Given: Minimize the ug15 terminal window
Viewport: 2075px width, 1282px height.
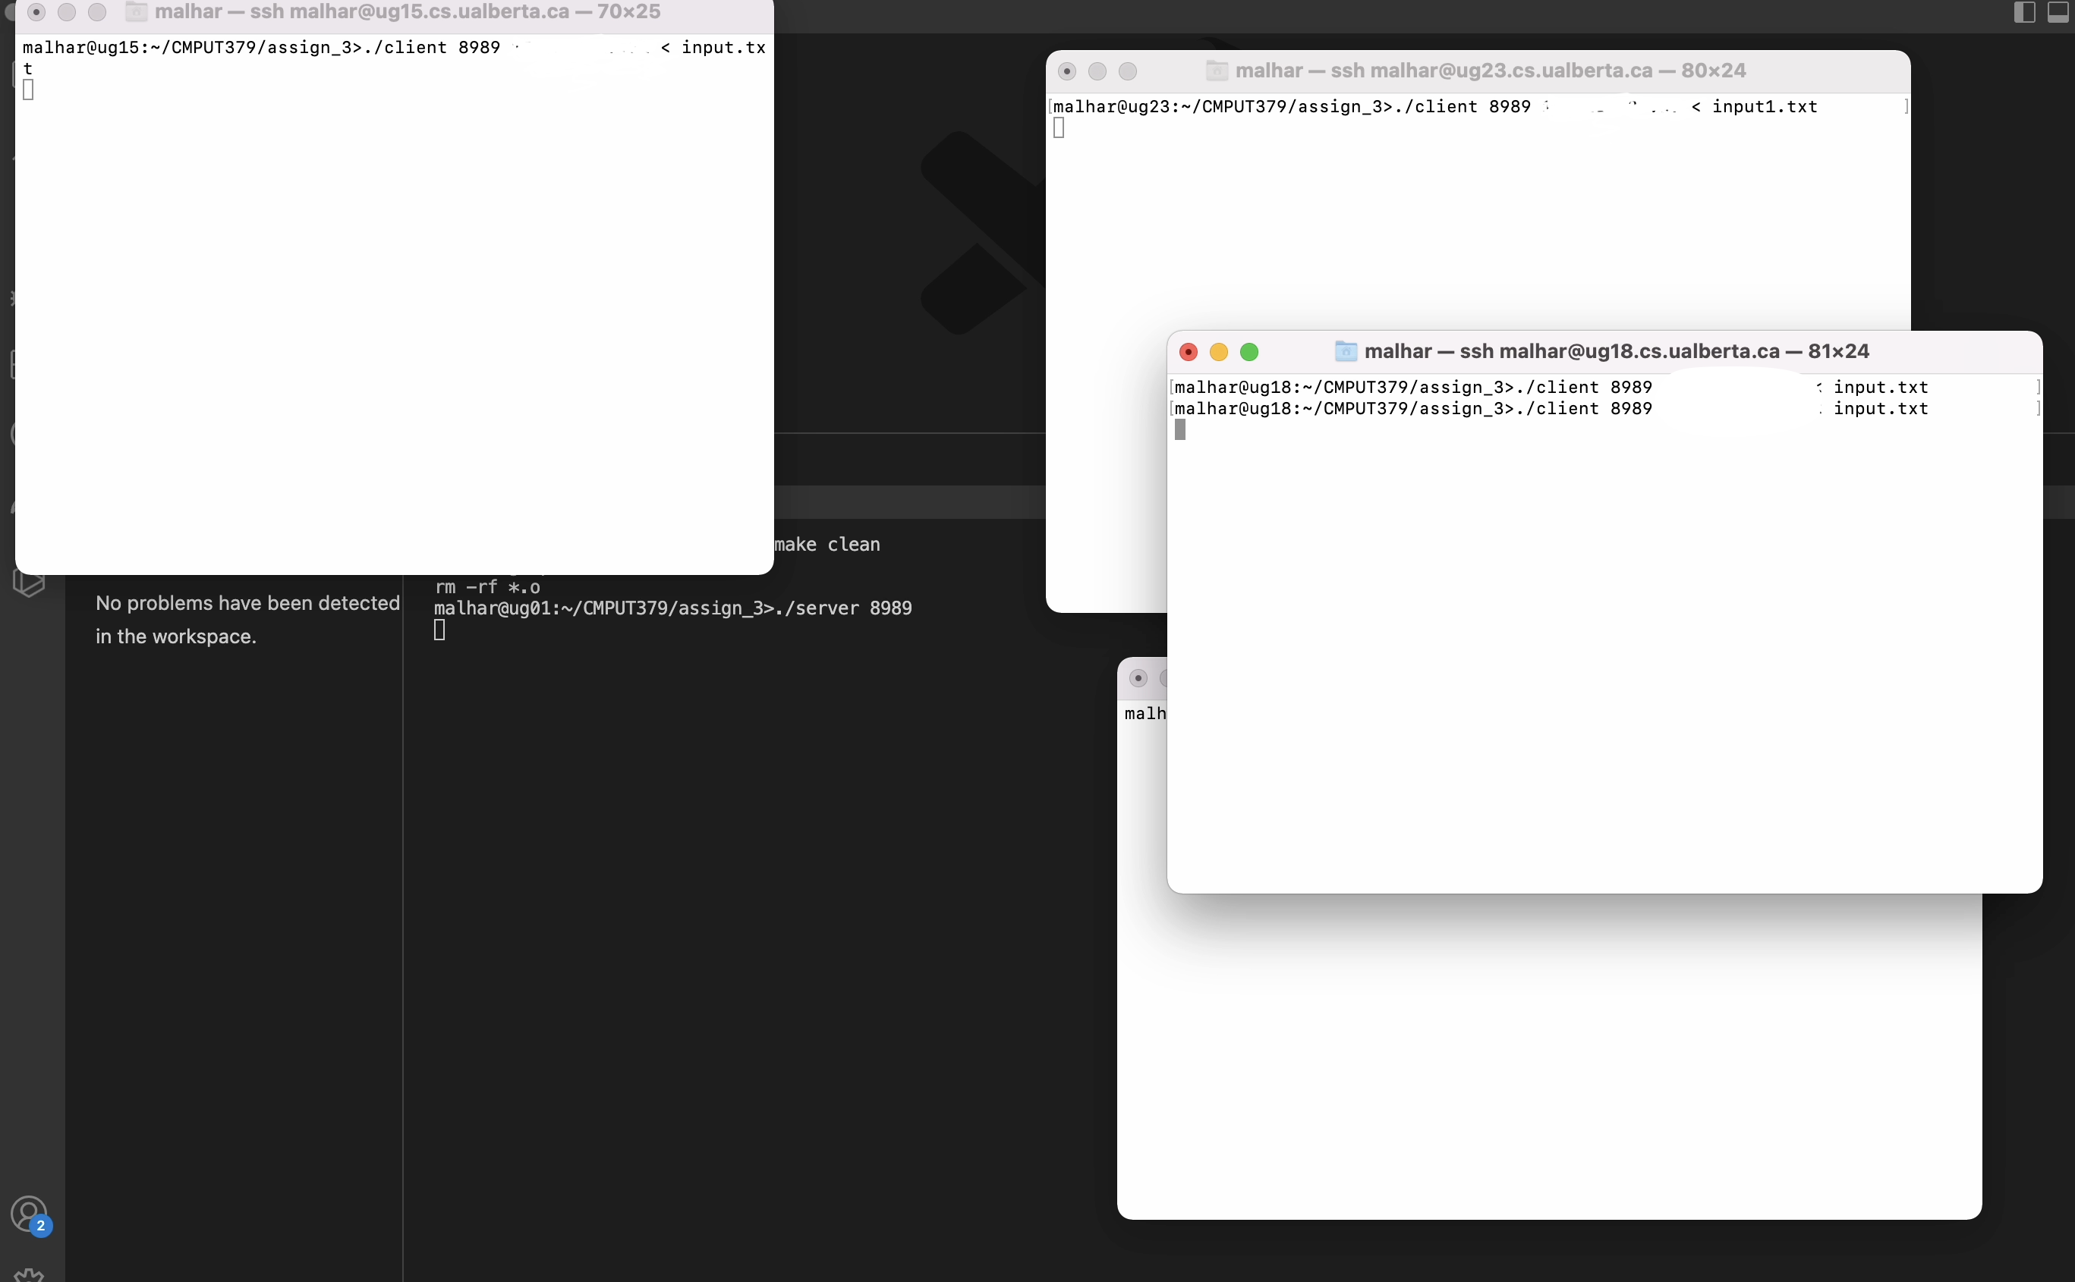Looking at the screenshot, I should pos(67,12).
